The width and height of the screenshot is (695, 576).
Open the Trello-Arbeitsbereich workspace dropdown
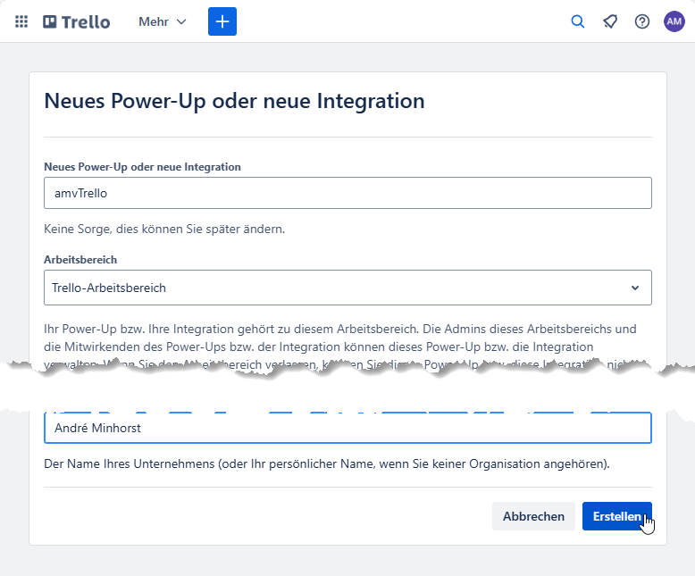point(347,288)
